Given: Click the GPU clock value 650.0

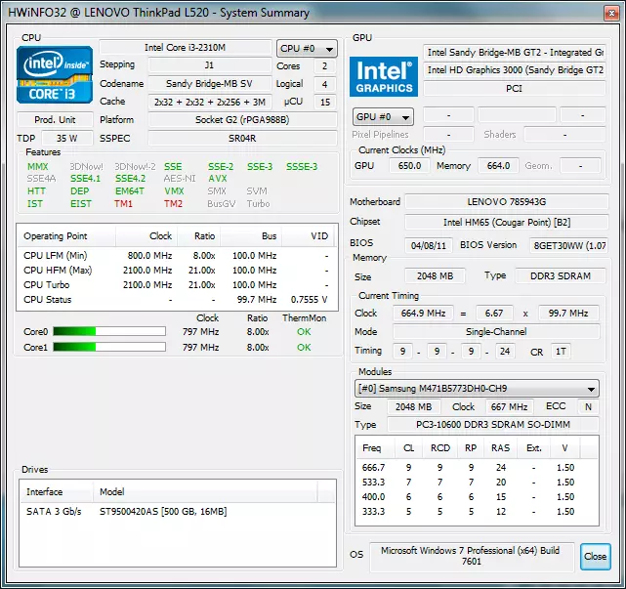Looking at the screenshot, I should pos(409,165).
